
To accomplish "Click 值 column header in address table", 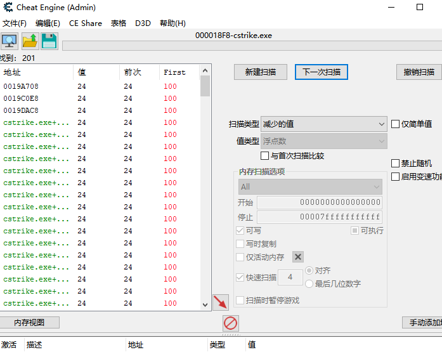I will [252, 344].
